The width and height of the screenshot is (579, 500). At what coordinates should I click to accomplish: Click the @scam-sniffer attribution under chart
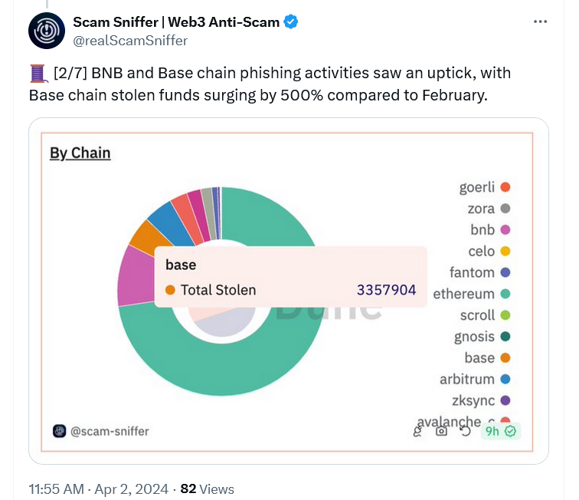pyautogui.click(x=110, y=431)
